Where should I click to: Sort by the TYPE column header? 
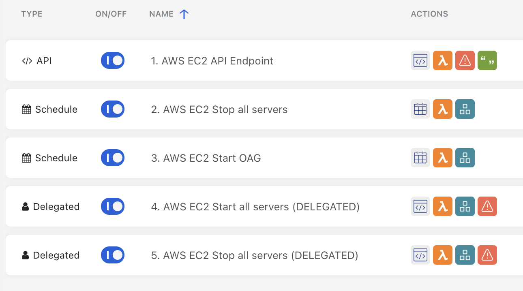[x=32, y=14]
